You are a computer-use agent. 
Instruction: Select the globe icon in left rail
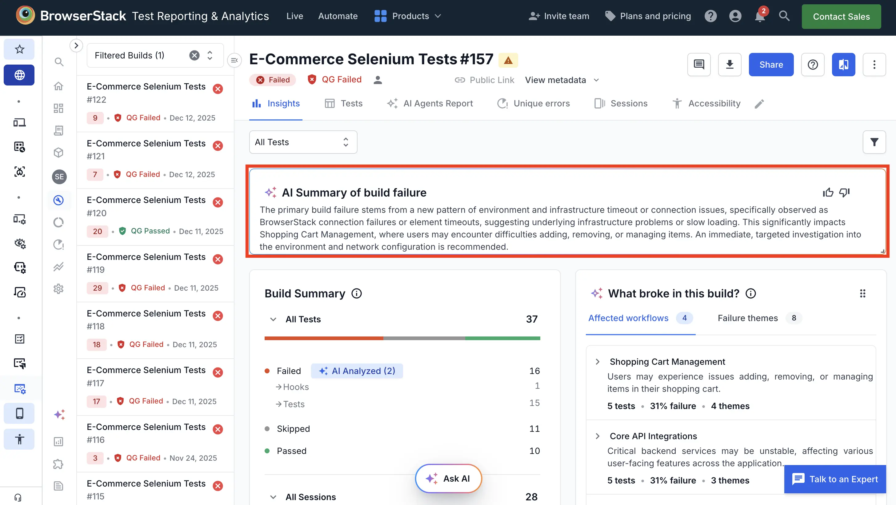pos(19,75)
